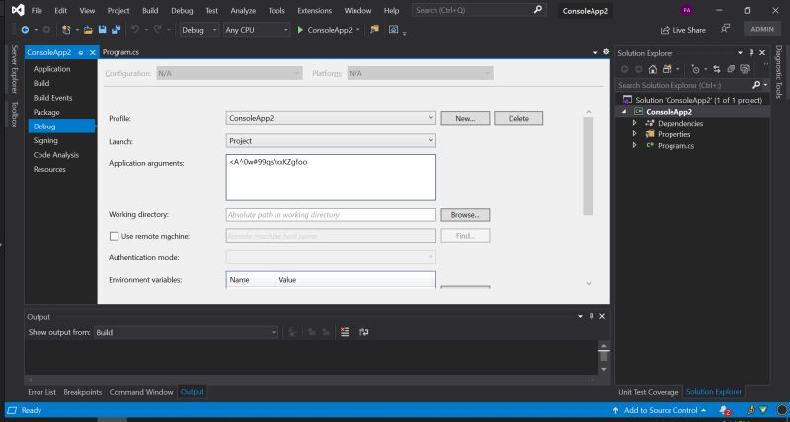Viewport: 790px width, 422px height.
Task: Open the Live Share button
Action: tap(682, 30)
